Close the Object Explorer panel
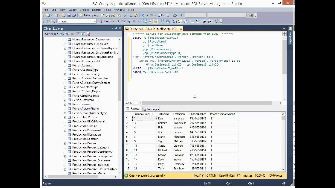 coord(120,28)
